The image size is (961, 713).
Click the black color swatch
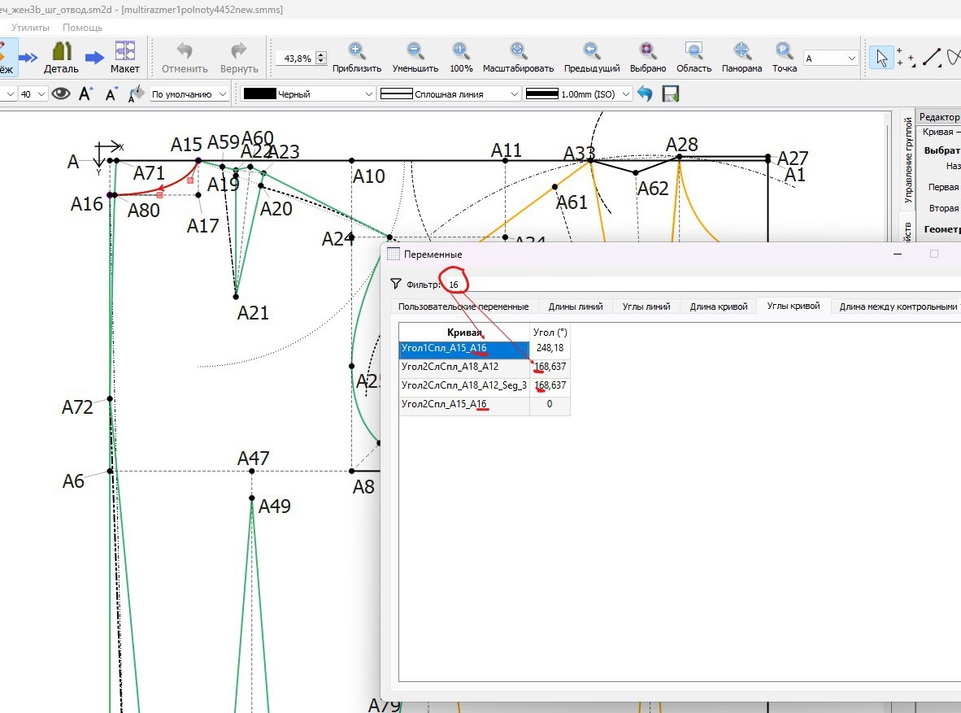pyautogui.click(x=260, y=93)
